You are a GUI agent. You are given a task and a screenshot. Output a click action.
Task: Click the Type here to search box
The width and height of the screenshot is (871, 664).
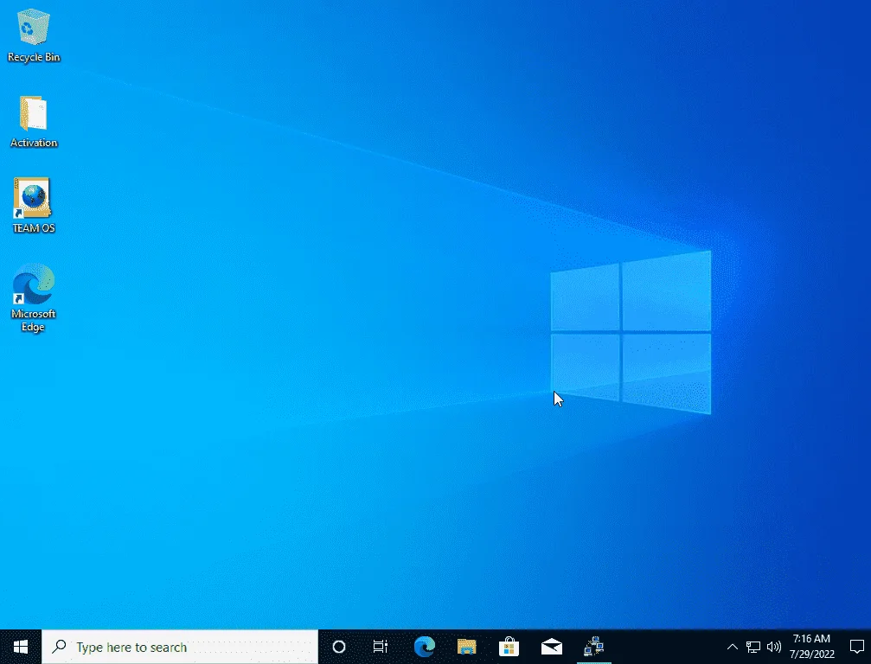coord(180,647)
